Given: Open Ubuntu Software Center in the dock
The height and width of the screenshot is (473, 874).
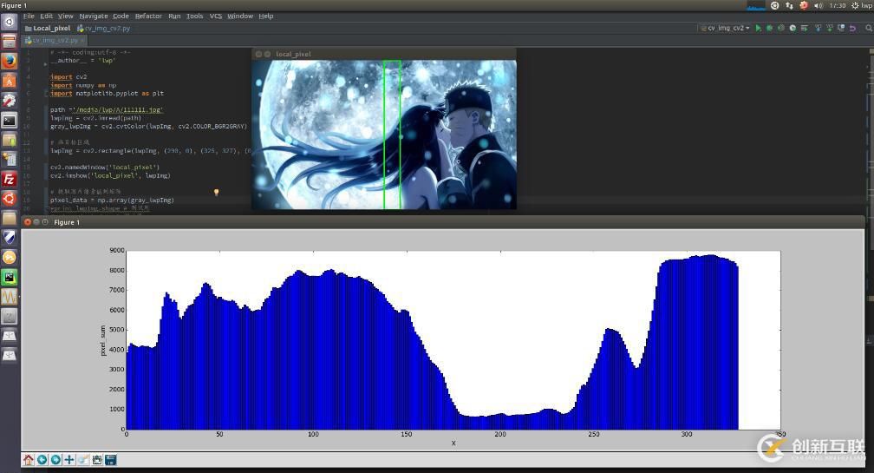Looking at the screenshot, I should (9, 81).
